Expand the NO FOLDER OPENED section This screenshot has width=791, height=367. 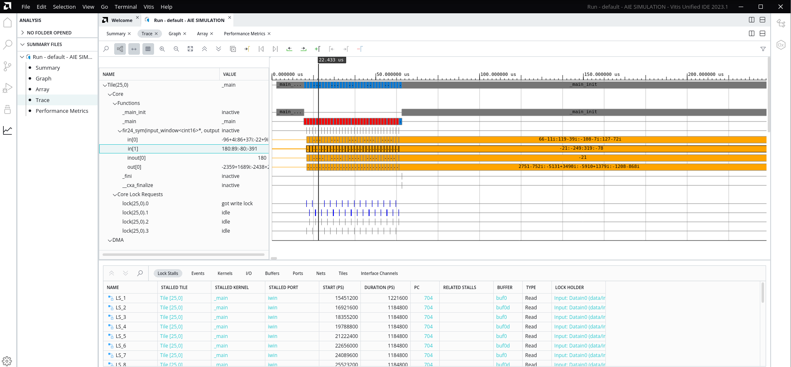point(22,33)
